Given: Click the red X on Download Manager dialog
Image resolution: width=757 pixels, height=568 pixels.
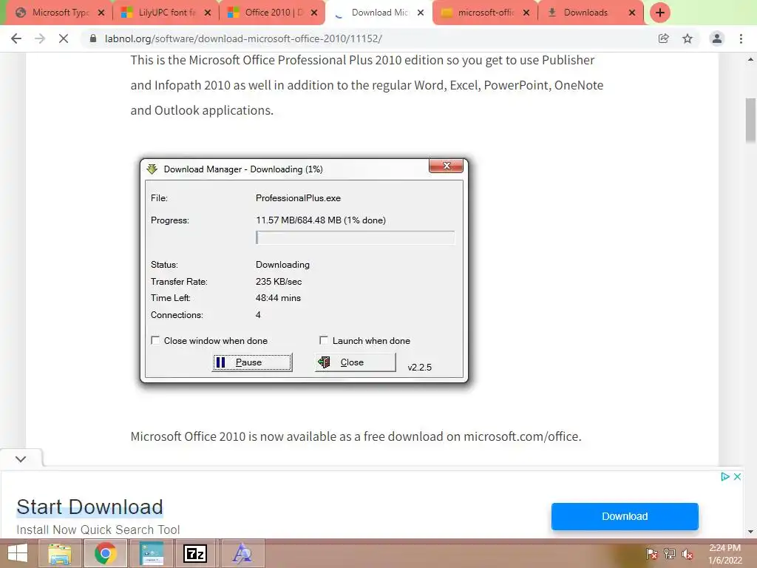Looking at the screenshot, I should [446, 166].
